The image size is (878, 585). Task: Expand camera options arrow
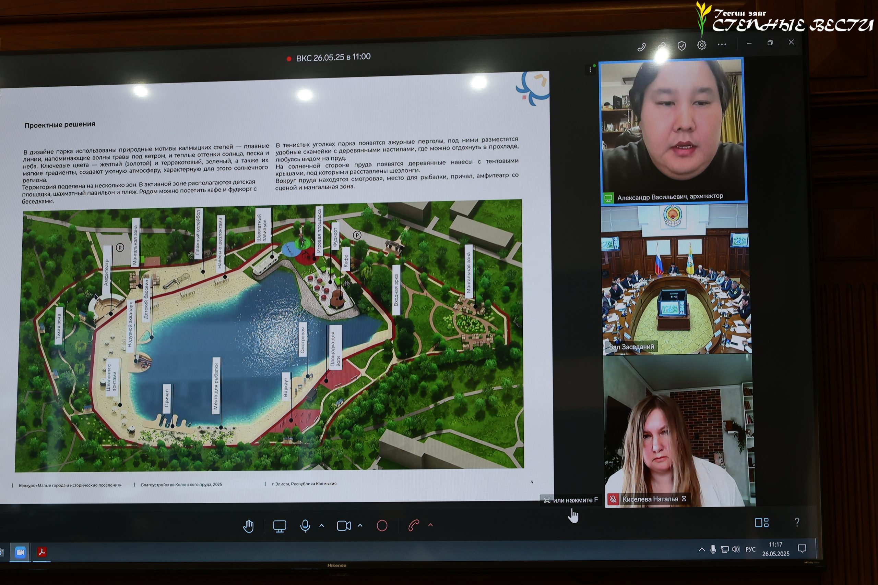[x=360, y=525]
